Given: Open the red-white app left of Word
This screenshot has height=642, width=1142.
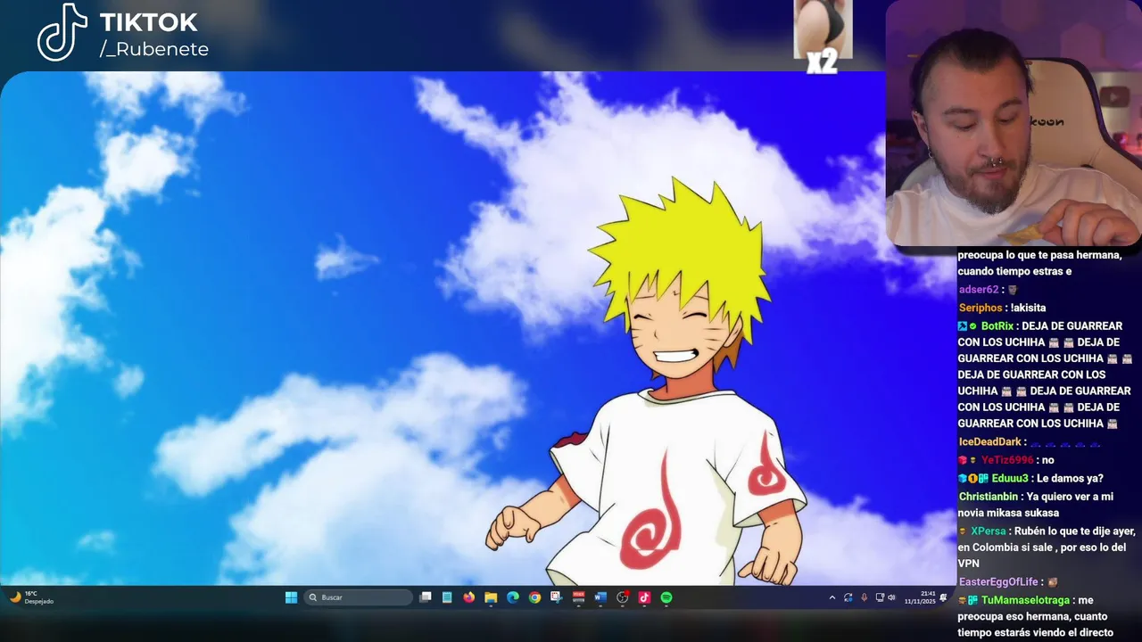Looking at the screenshot, I should point(579,597).
